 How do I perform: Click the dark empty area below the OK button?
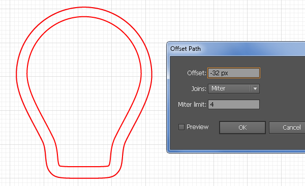[x=242, y=142]
